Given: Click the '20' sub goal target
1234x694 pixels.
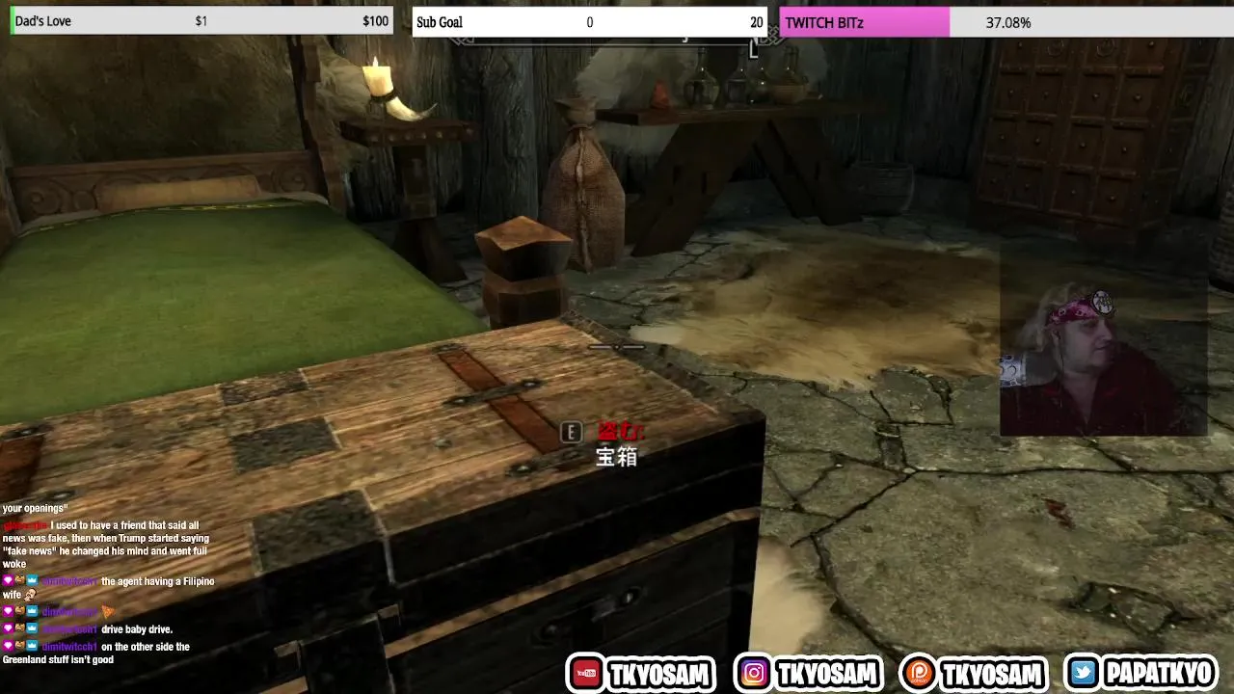Looking at the screenshot, I should [x=757, y=22].
